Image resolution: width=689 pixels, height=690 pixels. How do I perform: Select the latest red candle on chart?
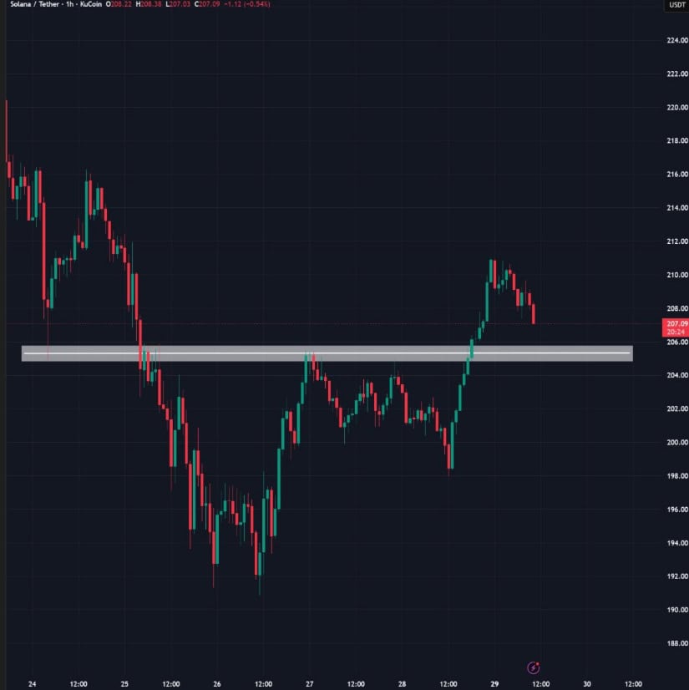click(x=533, y=315)
